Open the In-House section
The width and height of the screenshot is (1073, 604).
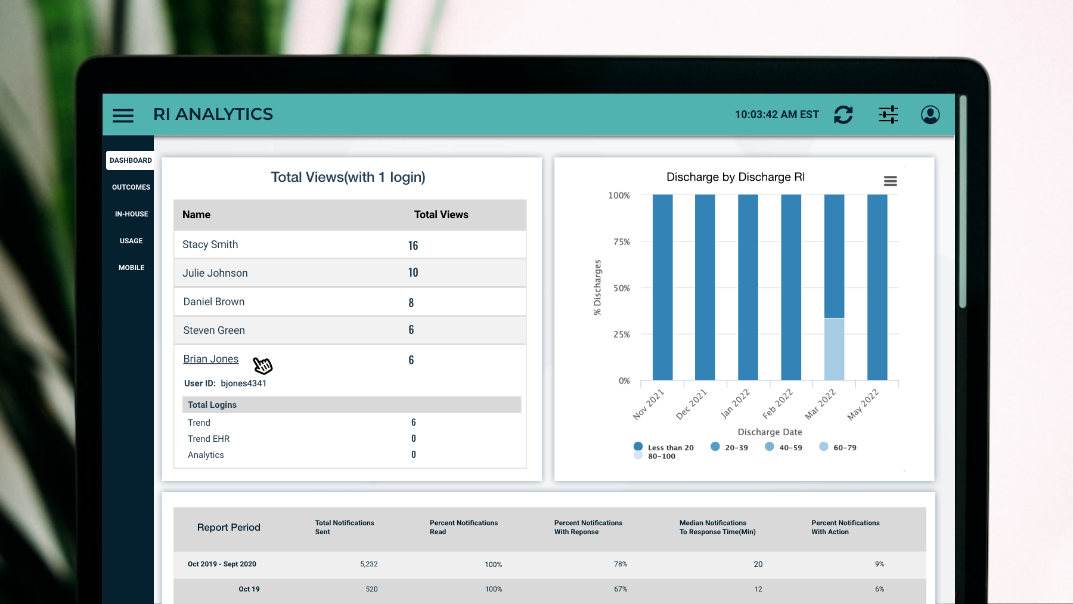(x=131, y=214)
